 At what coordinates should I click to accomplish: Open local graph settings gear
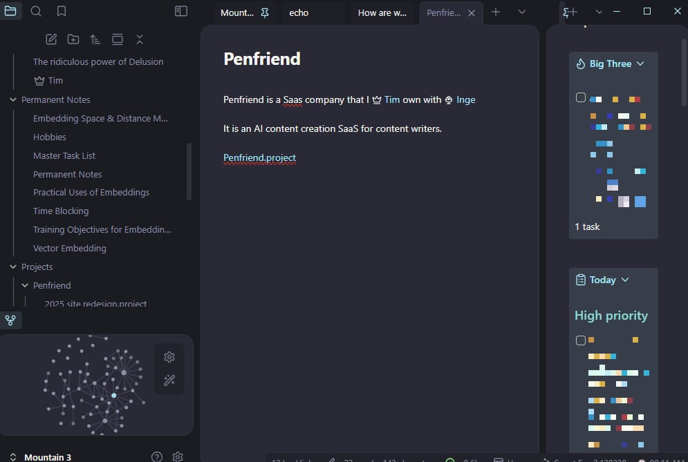pyautogui.click(x=169, y=357)
